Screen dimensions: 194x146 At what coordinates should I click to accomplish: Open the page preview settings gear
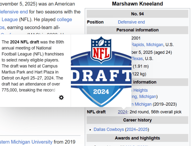click(x=61, y=98)
